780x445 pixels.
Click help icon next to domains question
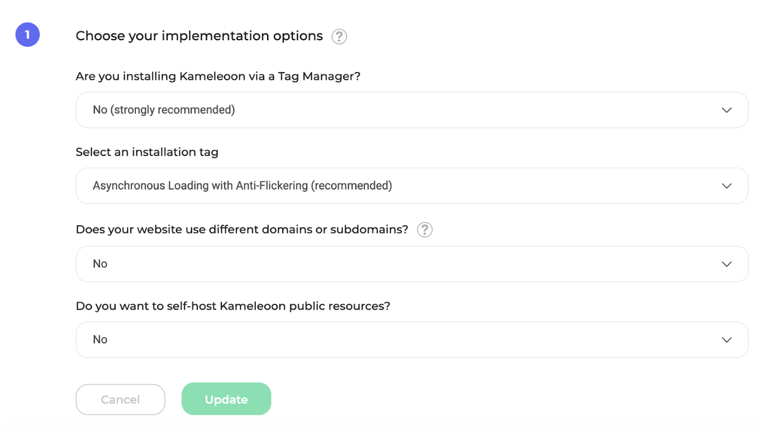click(425, 230)
